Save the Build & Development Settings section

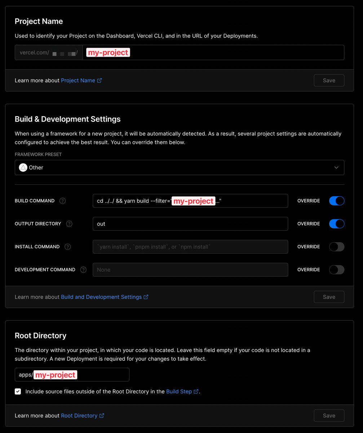point(329,297)
